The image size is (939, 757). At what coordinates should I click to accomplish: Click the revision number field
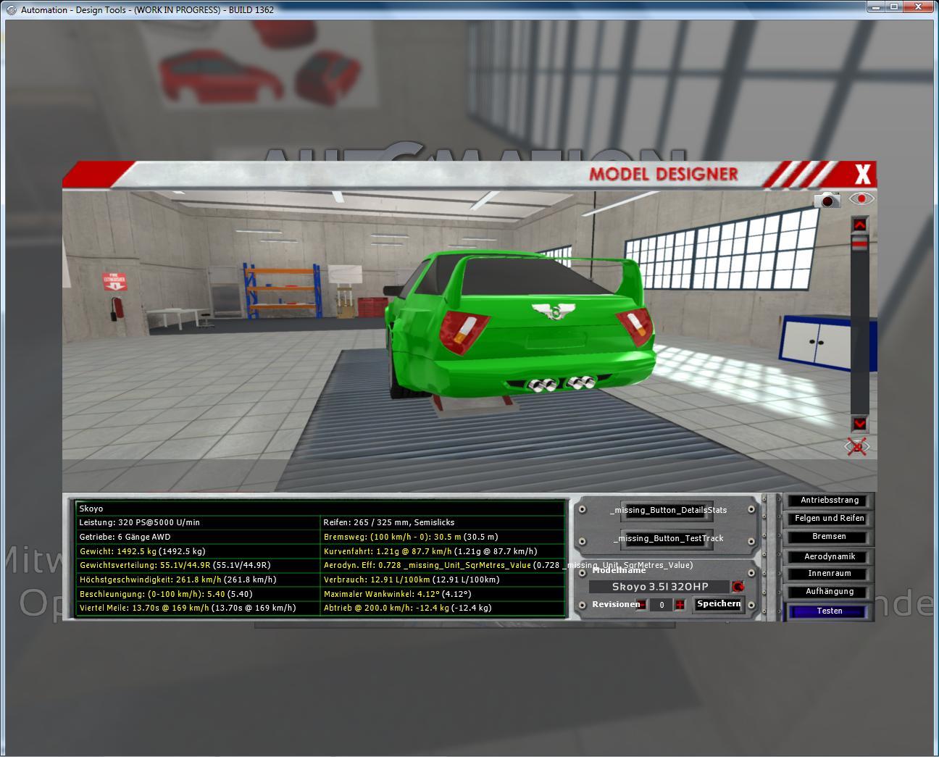tap(661, 605)
